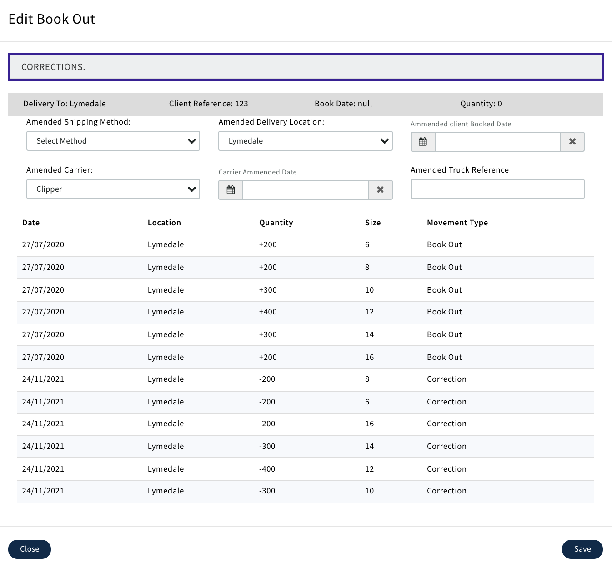Screen dimensions: 612x568
Task: Click the Save button
Action: (582, 549)
